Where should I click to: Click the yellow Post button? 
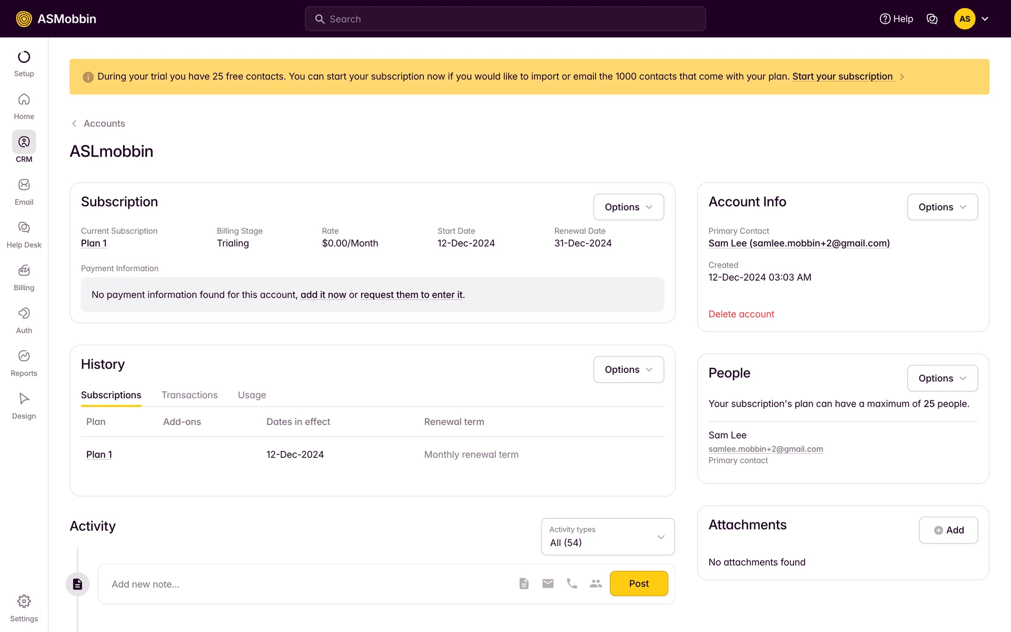point(639,584)
